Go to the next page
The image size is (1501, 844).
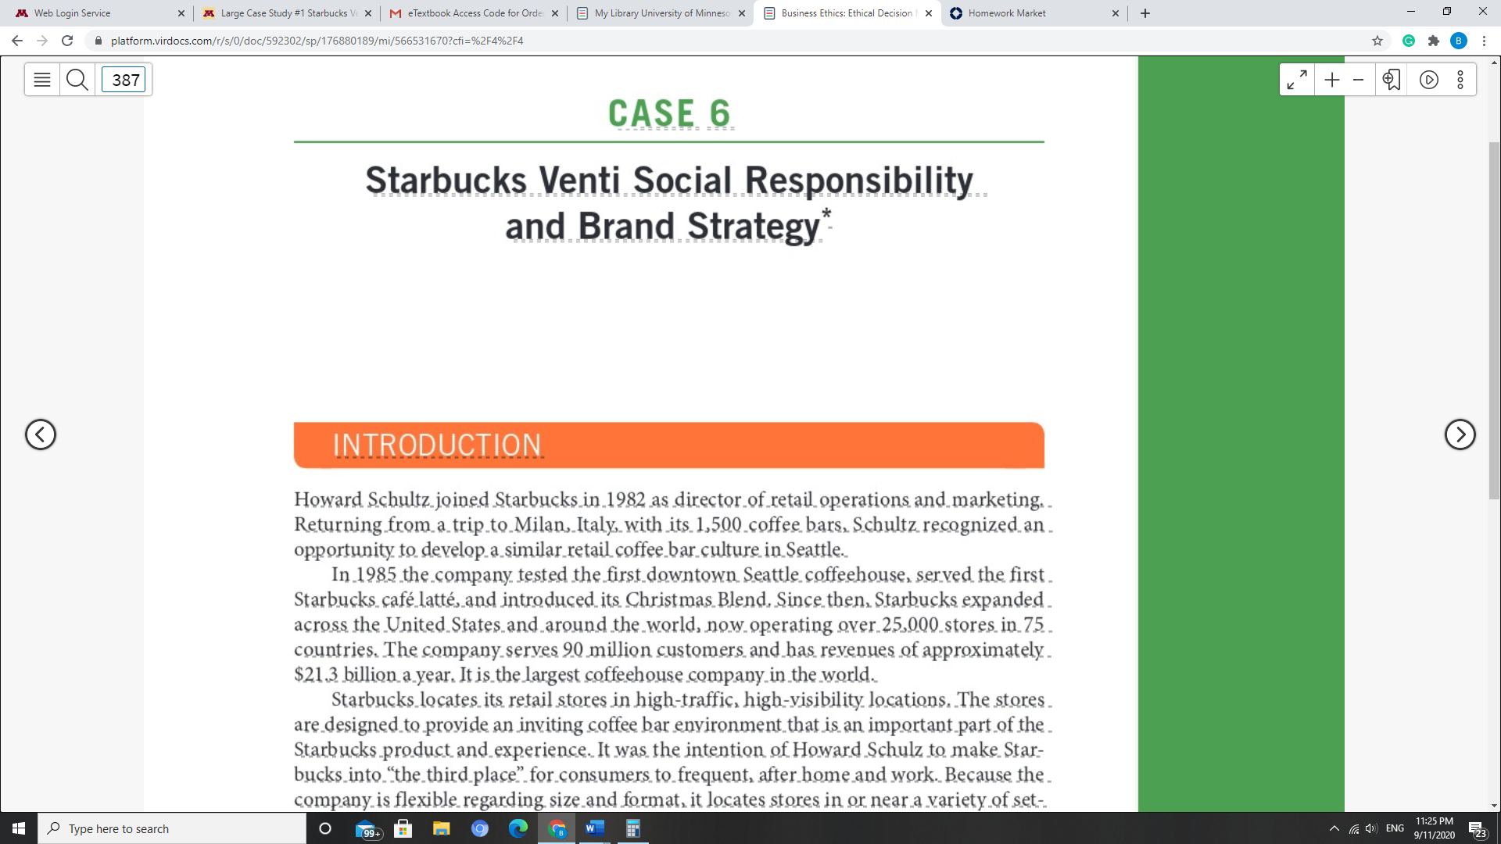pos(1460,435)
